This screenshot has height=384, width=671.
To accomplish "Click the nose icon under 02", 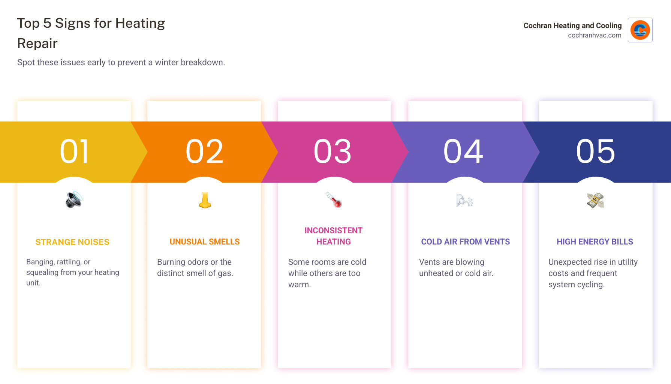I will tap(205, 200).
